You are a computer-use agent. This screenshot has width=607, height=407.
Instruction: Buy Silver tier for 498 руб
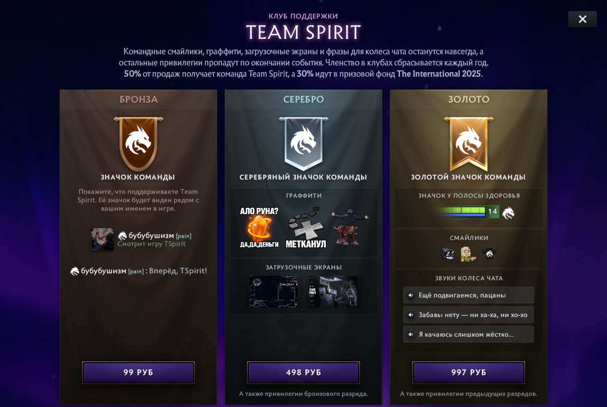pyautogui.click(x=303, y=372)
